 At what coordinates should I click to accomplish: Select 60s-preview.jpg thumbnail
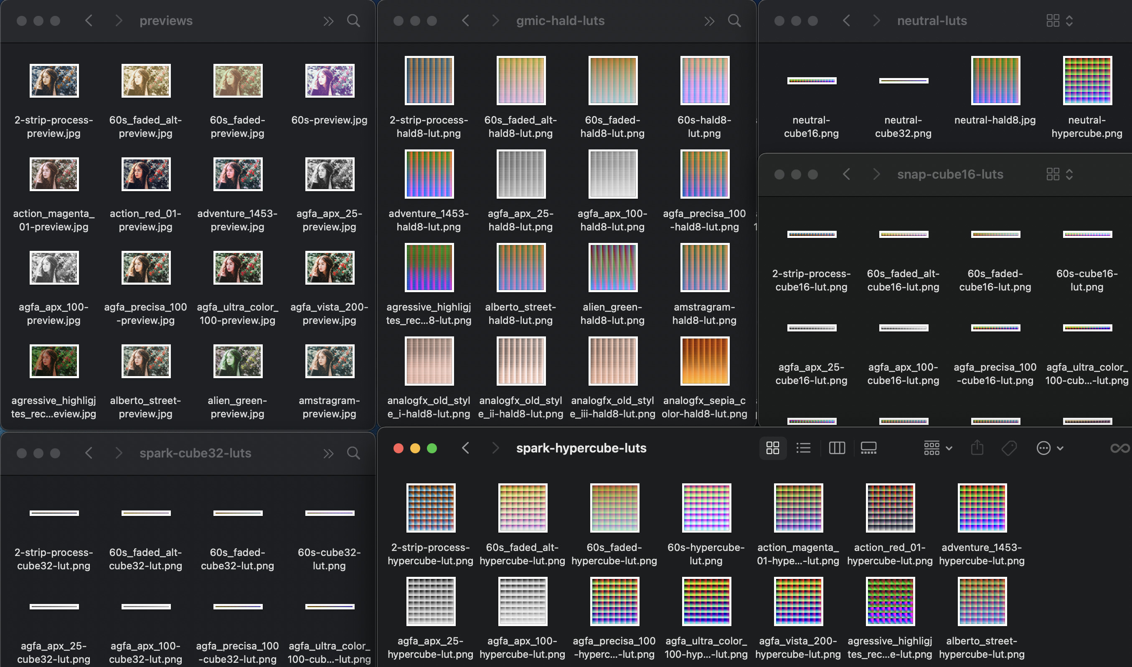(330, 81)
